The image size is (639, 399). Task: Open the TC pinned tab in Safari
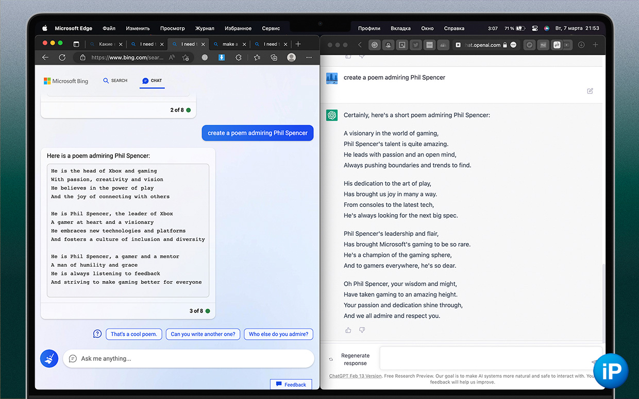[x=543, y=45]
